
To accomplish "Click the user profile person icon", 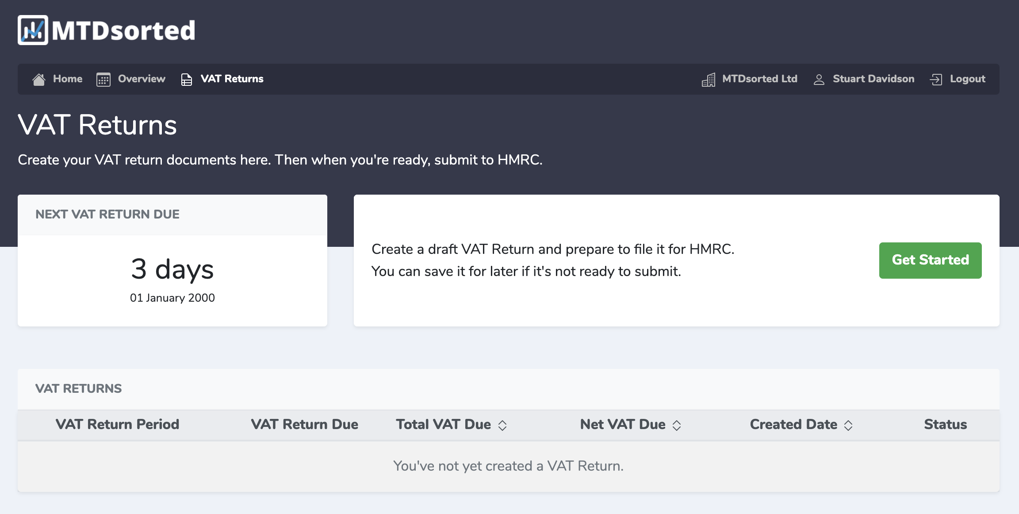I will [x=819, y=80].
